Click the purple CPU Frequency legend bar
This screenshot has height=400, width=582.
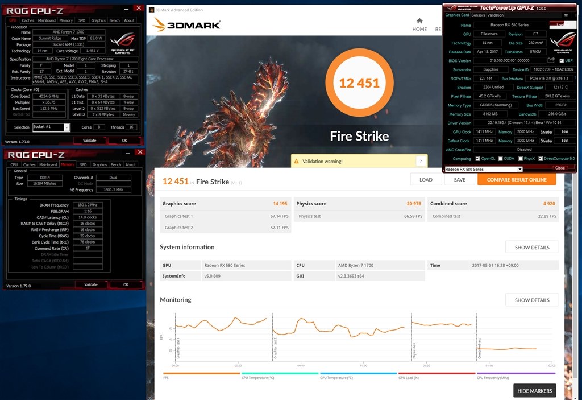[x=516, y=373]
